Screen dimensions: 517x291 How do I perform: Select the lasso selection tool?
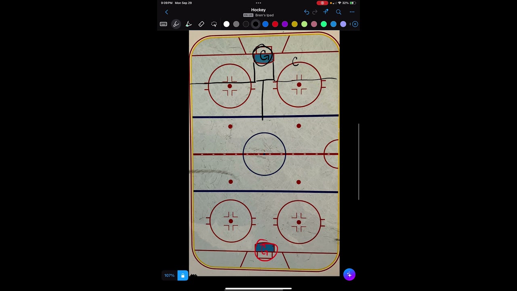click(x=214, y=24)
